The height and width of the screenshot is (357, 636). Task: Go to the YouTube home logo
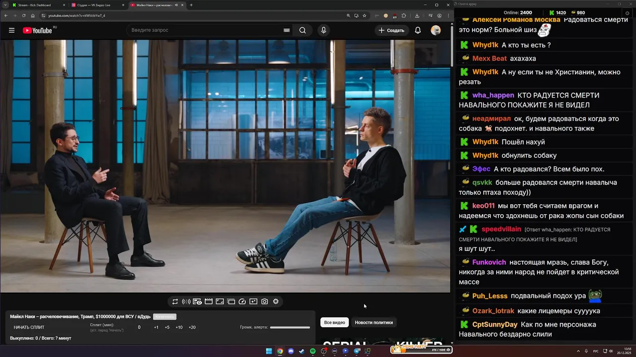pos(38,30)
